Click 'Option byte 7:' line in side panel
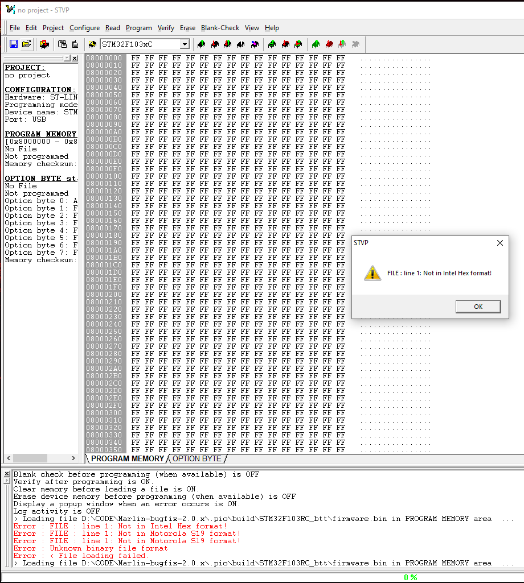Screen dimensions: 524x583 point(41,253)
